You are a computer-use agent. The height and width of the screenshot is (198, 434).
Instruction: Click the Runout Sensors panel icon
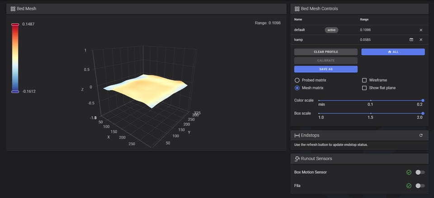tap(297, 159)
